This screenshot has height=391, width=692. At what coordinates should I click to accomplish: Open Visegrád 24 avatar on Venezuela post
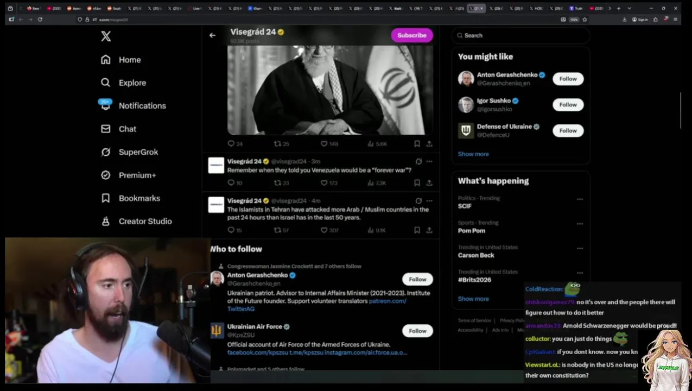coord(216,166)
